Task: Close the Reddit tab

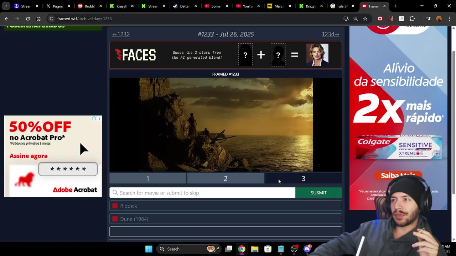Action: point(100,6)
